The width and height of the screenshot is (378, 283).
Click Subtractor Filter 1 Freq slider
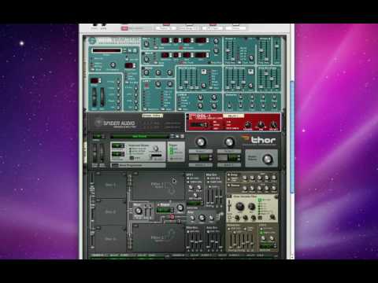pos(228,50)
